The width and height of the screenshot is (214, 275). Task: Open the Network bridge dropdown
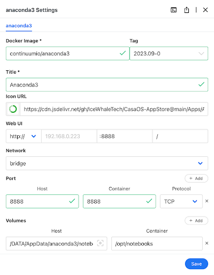click(x=107, y=163)
